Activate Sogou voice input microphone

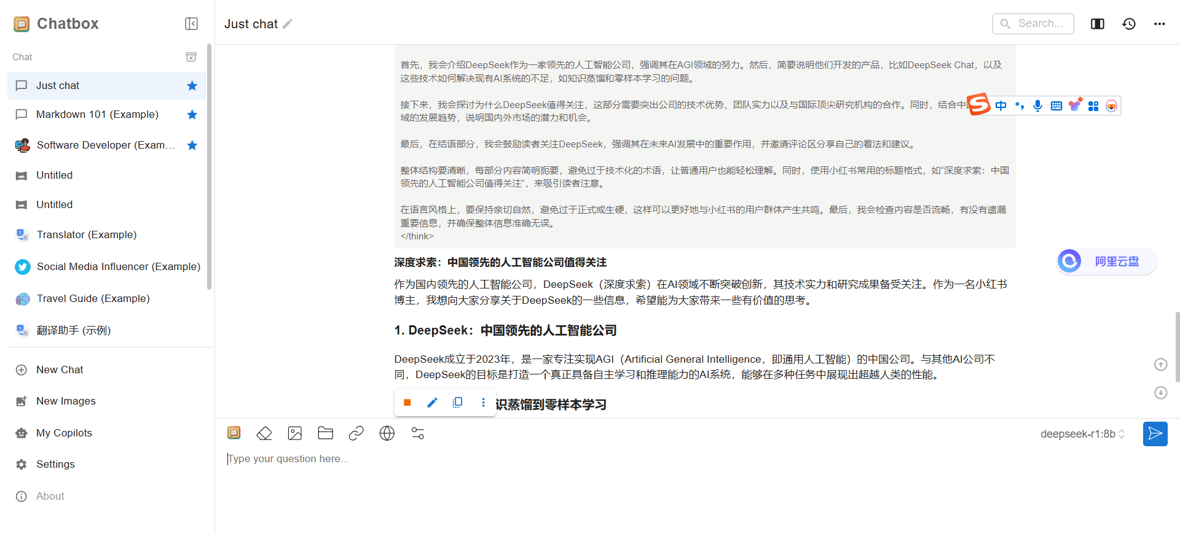click(x=1038, y=106)
